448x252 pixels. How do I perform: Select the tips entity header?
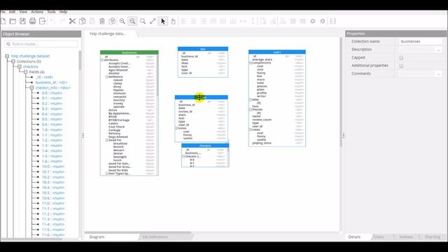pos(203,49)
